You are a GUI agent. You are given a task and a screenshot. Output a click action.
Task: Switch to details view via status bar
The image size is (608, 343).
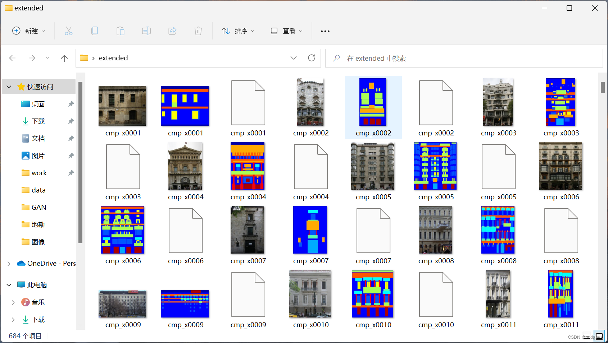tap(587, 335)
